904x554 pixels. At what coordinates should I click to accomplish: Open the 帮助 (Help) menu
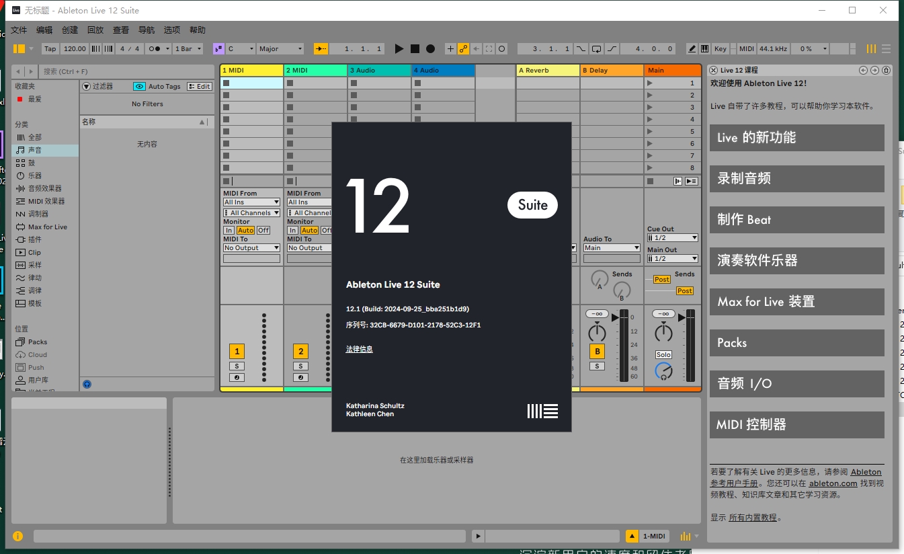198,30
